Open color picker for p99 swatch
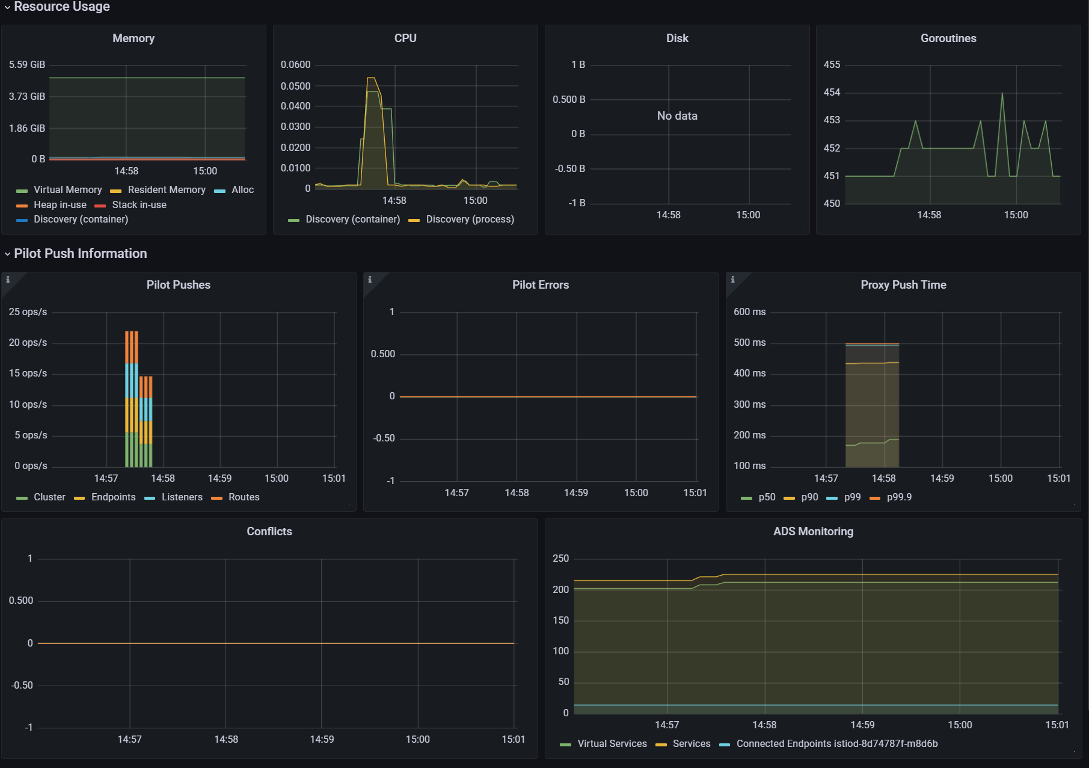This screenshot has width=1089, height=768. [832, 498]
